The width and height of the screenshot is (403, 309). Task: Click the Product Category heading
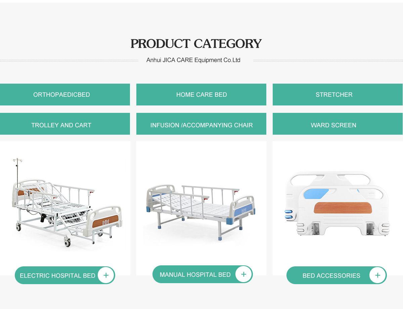196,44
